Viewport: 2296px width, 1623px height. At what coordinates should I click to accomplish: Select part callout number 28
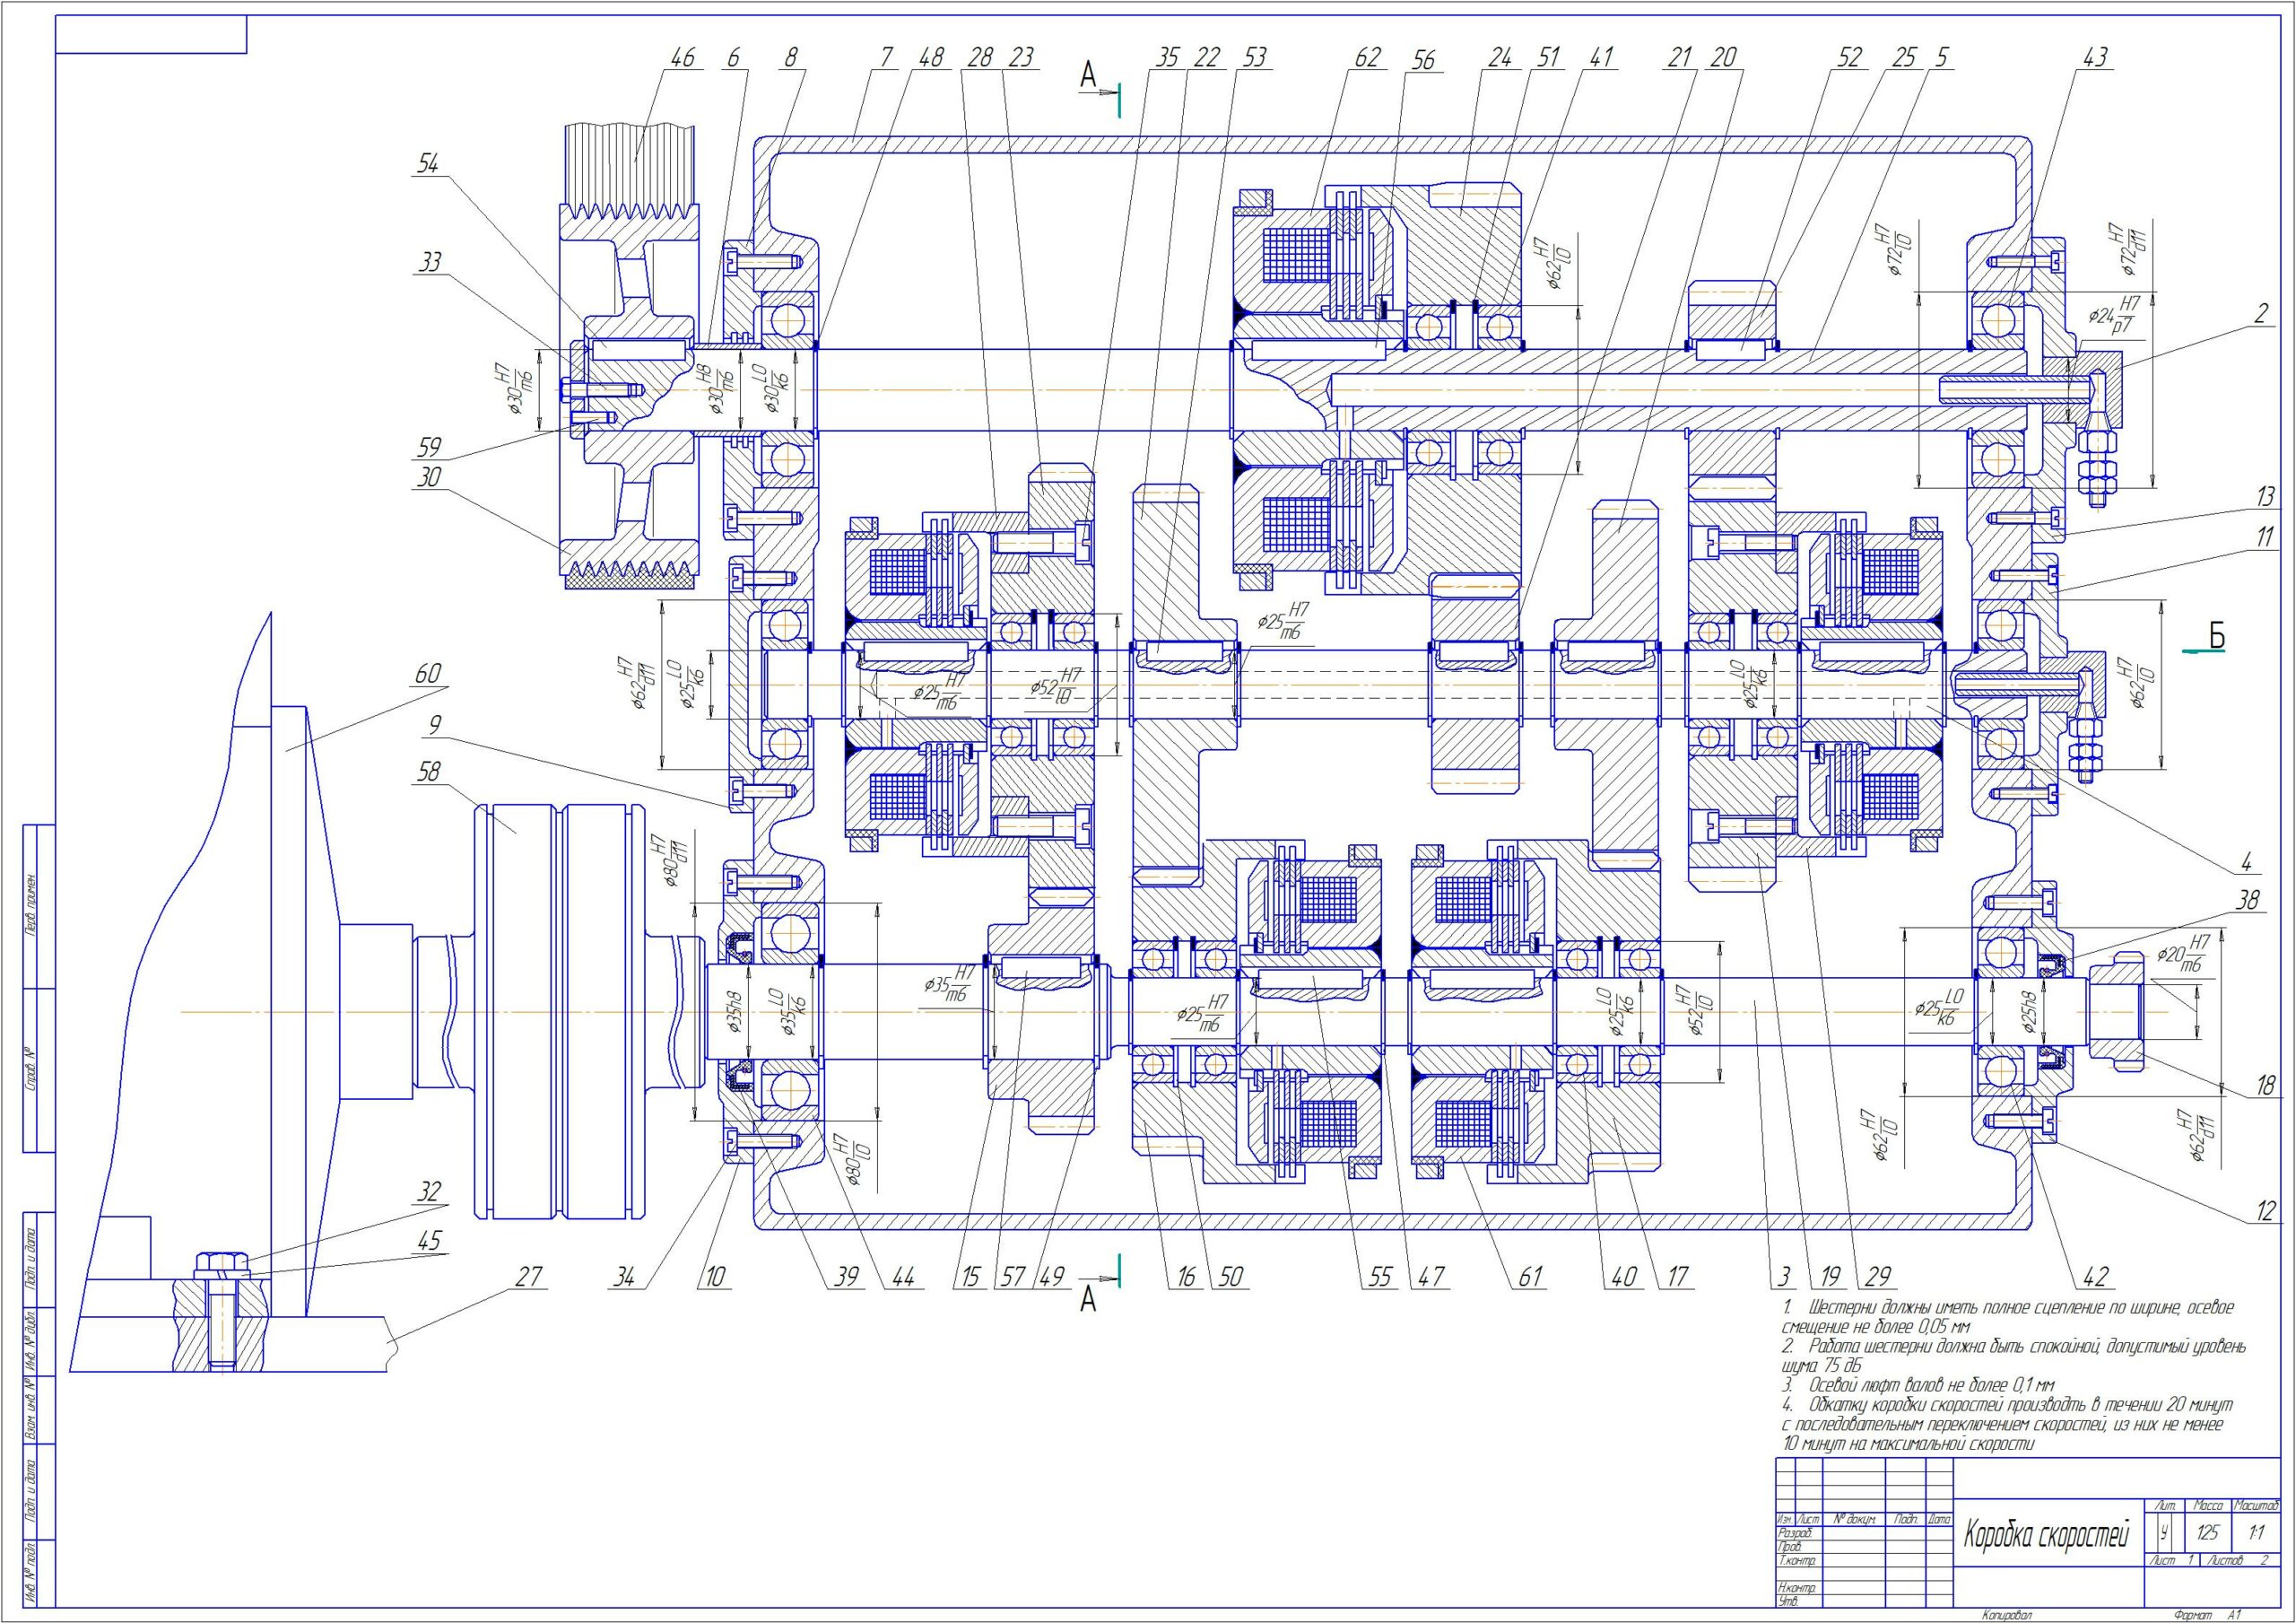click(979, 58)
